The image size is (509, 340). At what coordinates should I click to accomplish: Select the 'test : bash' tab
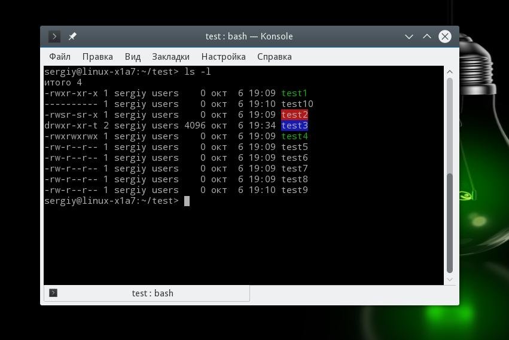click(x=147, y=293)
